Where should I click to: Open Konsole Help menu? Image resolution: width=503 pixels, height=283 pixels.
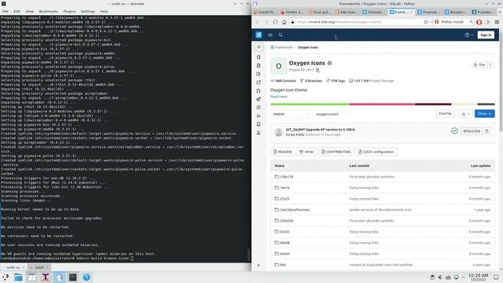tap(104, 11)
